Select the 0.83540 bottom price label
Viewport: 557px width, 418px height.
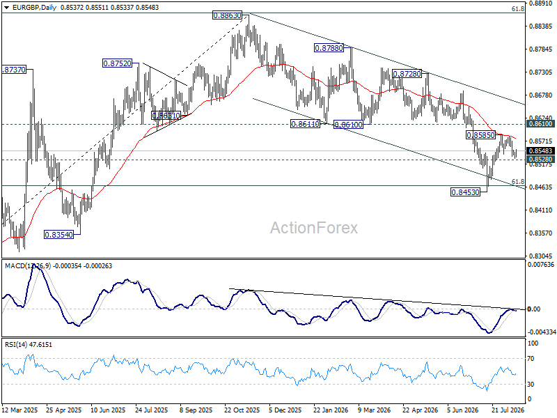[58, 235]
